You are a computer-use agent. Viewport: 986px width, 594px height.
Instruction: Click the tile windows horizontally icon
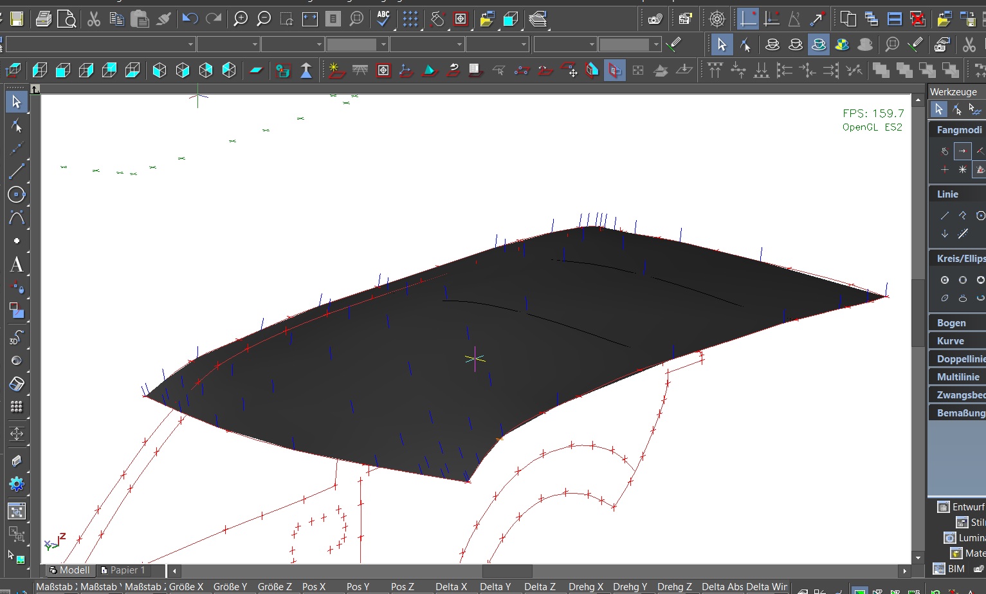[x=895, y=19]
